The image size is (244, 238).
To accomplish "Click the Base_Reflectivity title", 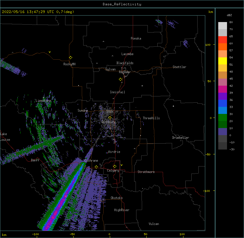I will click(x=122, y=4).
